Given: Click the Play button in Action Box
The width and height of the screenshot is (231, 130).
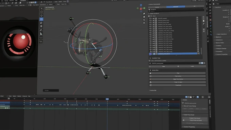Looking at the screenshot, I should (178, 73).
